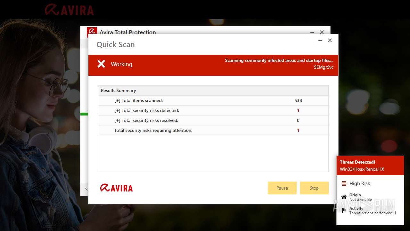
Task: Click the scanning commonly infected areas message
Action: pos(279,60)
